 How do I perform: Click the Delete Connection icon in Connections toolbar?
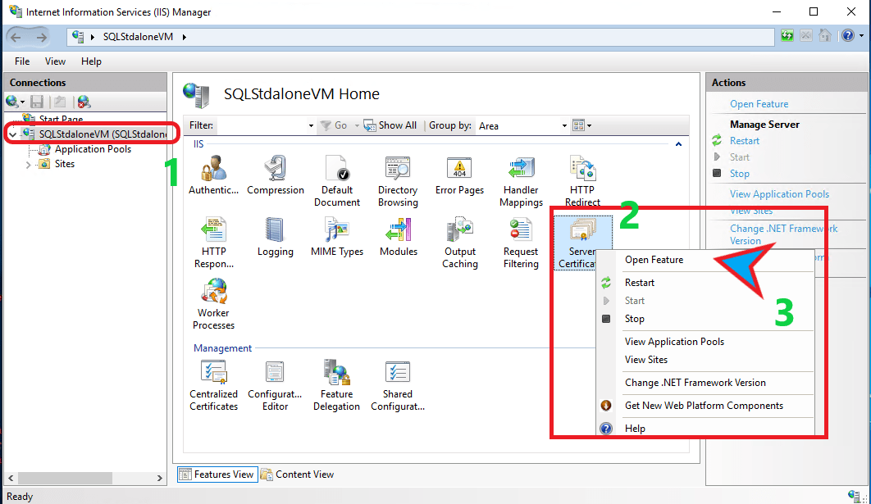[x=84, y=102]
